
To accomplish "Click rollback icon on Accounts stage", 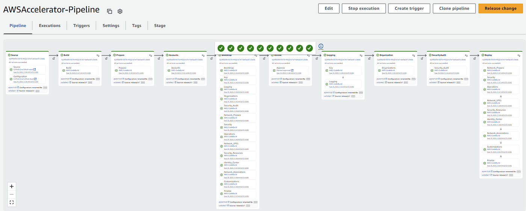I will pos(203,55).
